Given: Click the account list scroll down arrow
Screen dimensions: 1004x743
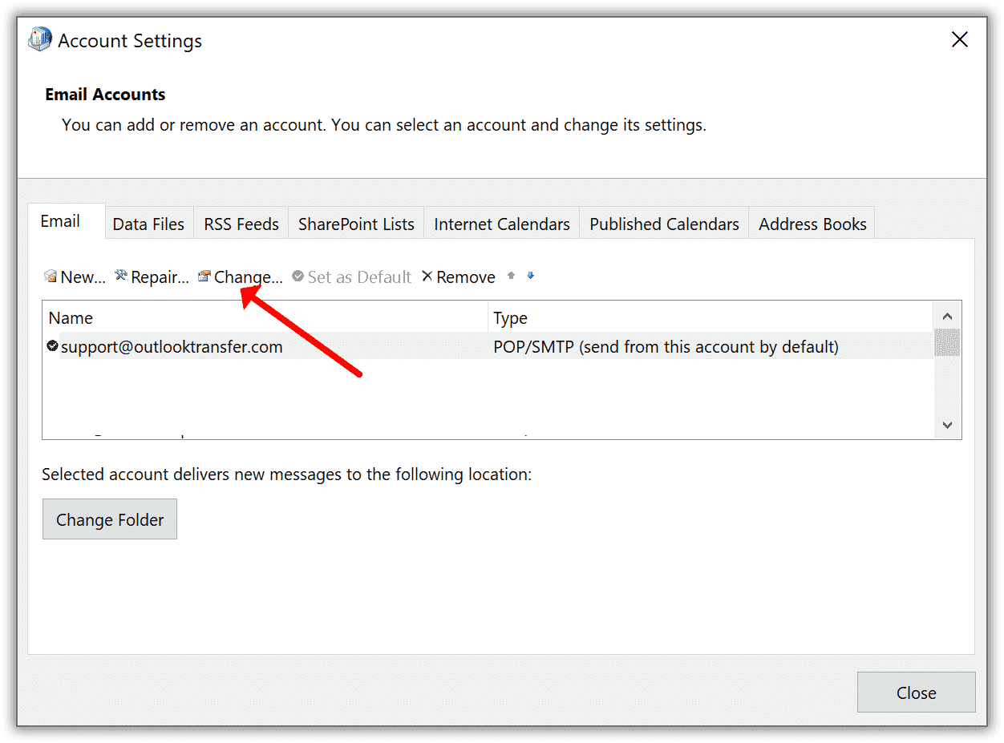Looking at the screenshot, I should tap(947, 425).
